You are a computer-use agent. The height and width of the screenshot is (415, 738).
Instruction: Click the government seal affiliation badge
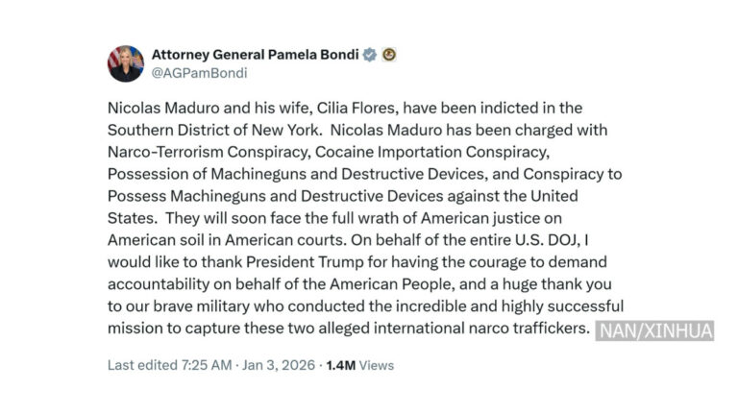pos(389,55)
